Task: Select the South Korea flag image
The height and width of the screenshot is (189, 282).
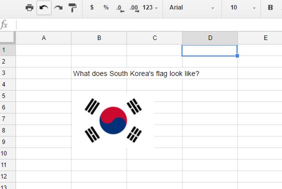Action: point(113,120)
